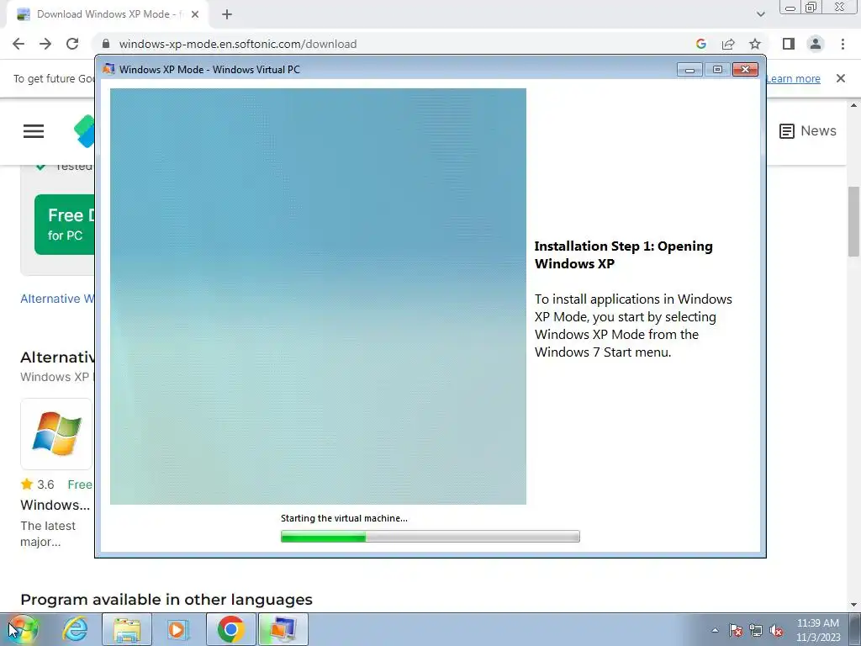Minimize the Windows Virtual PC window
The height and width of the screenshot is (646, 861).
coord(689,69)
